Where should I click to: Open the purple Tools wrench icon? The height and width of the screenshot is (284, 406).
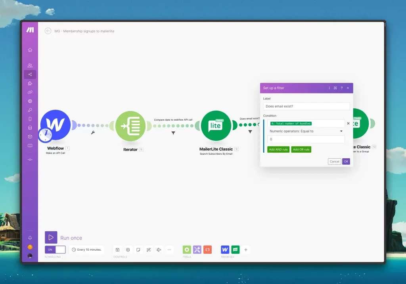(197, 249)
